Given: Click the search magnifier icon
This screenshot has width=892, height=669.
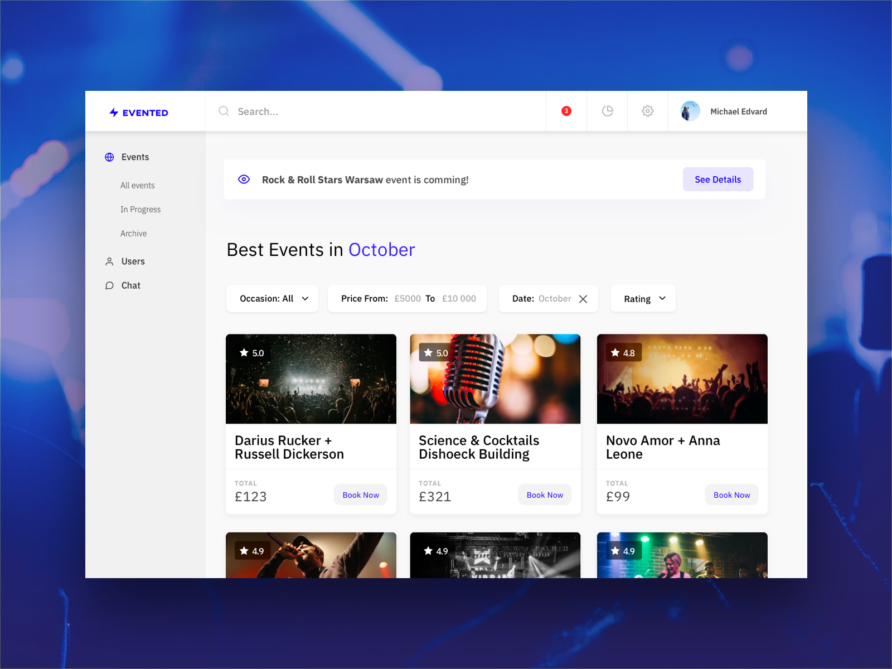Looking at the screenshot, I should (x=224, y=111).
